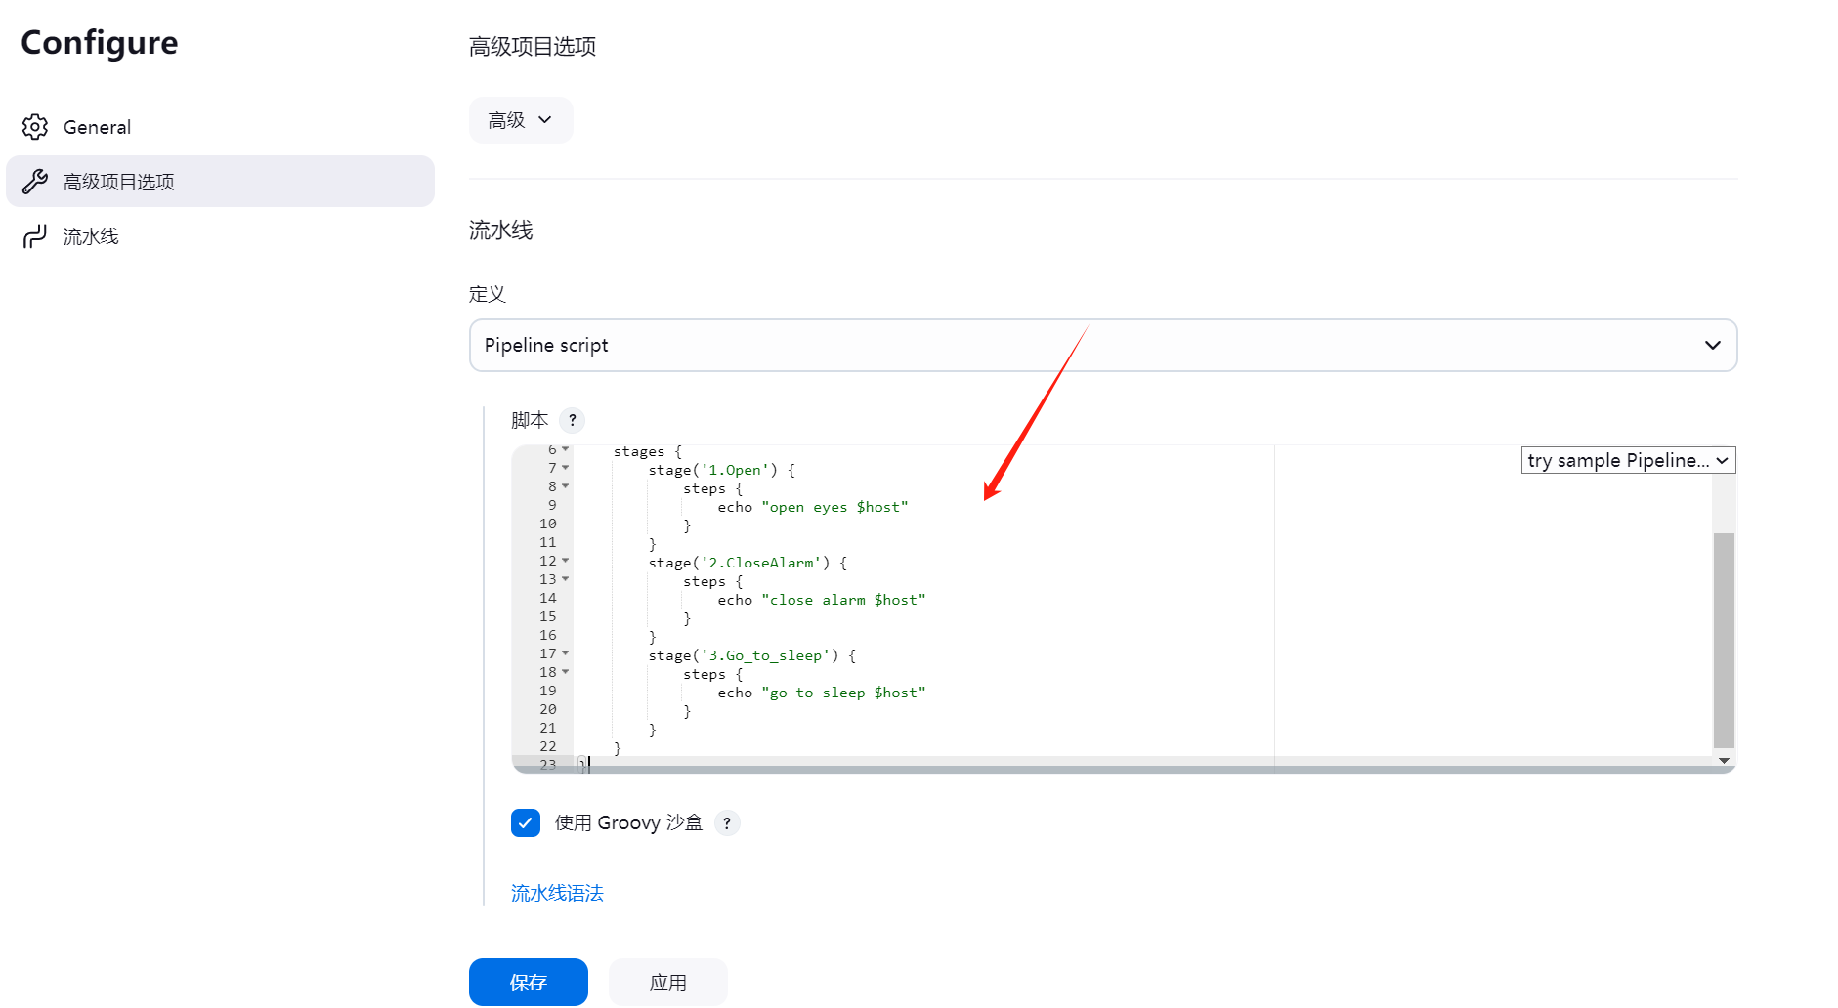Screen dimensions: 1838x1008
Task: Collapse code fold at line 12
Action: (x=566, y=561)
